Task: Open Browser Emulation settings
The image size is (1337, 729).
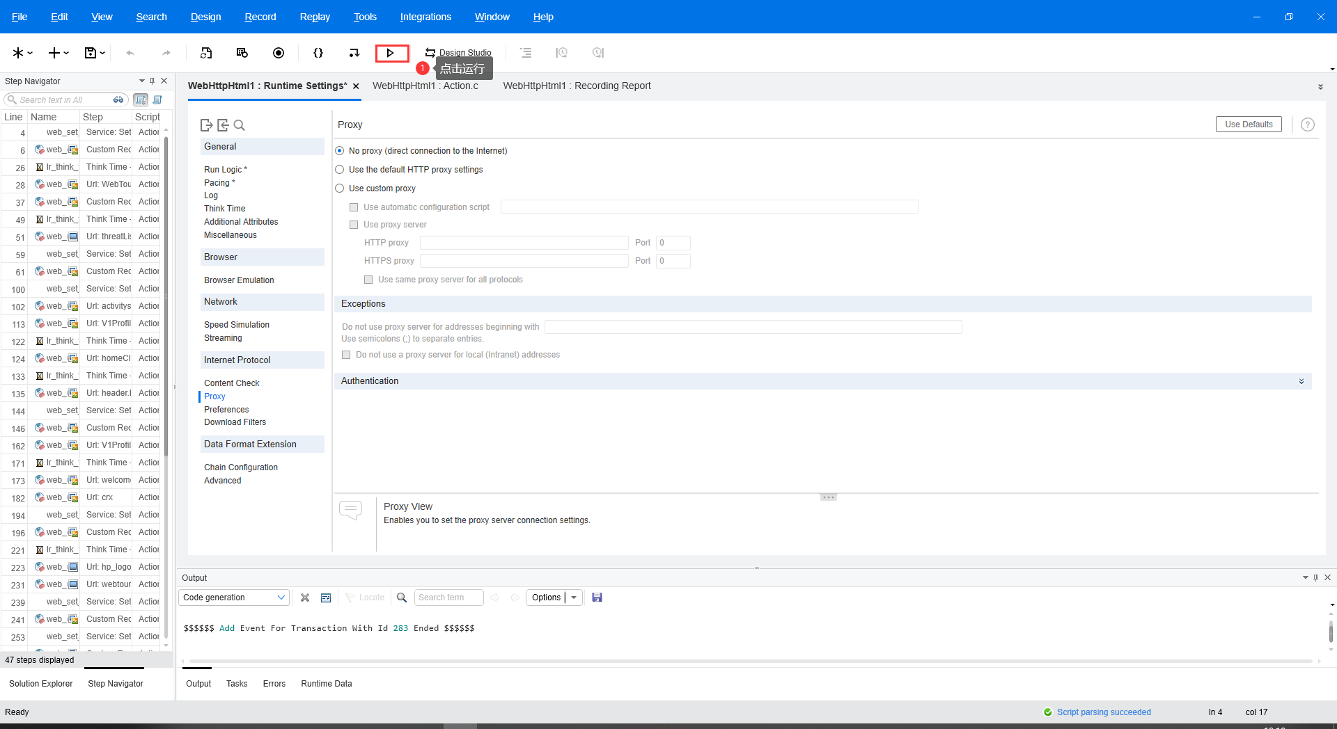Action: pyautogui.click(x=239, y=280)
